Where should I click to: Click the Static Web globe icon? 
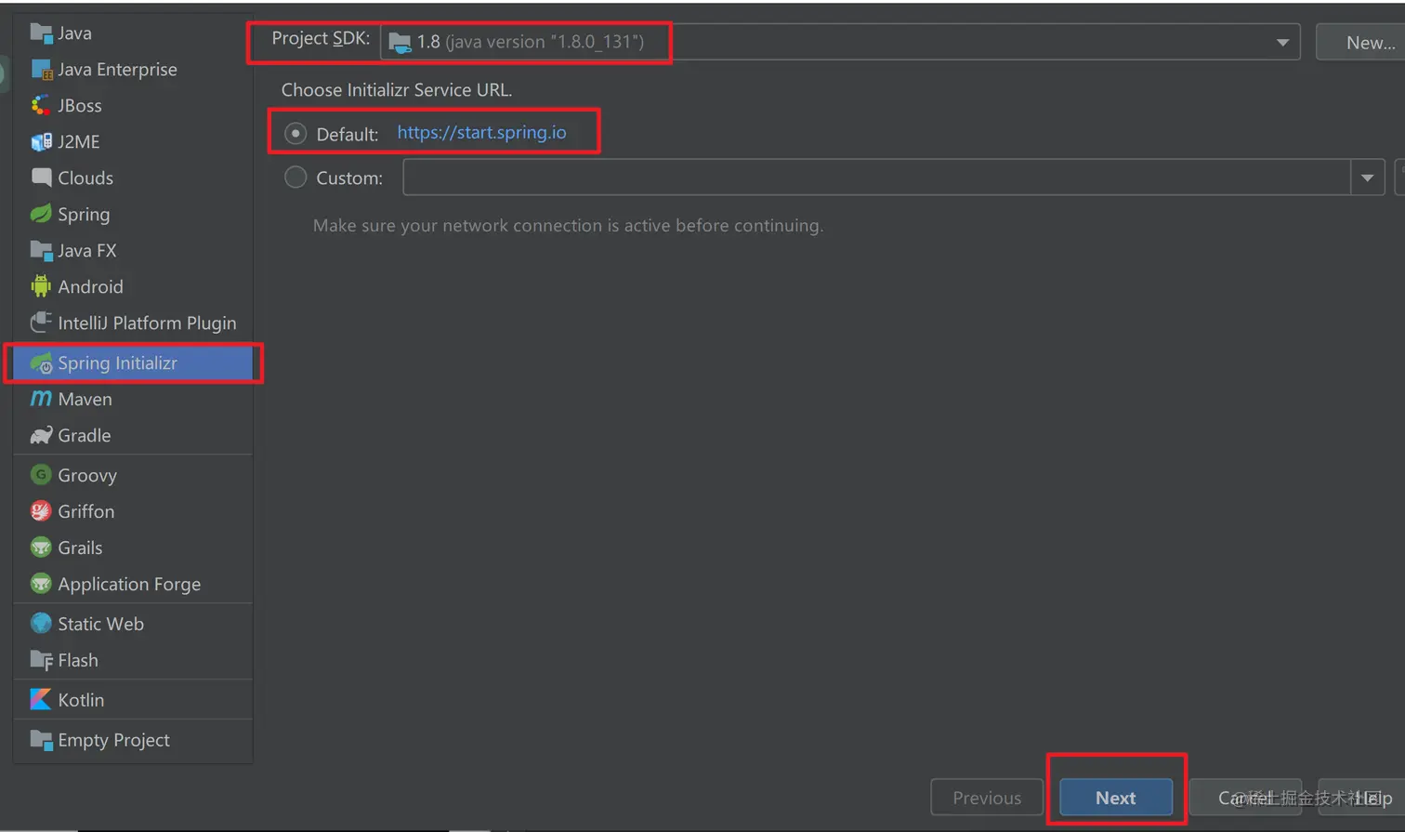41,624
